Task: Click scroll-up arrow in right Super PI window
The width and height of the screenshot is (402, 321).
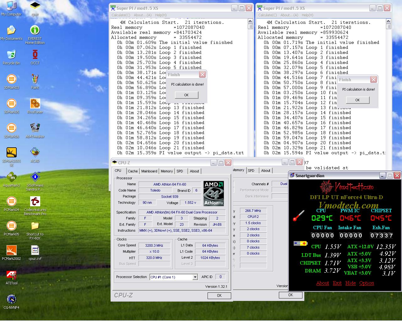Action: [388, 22]
